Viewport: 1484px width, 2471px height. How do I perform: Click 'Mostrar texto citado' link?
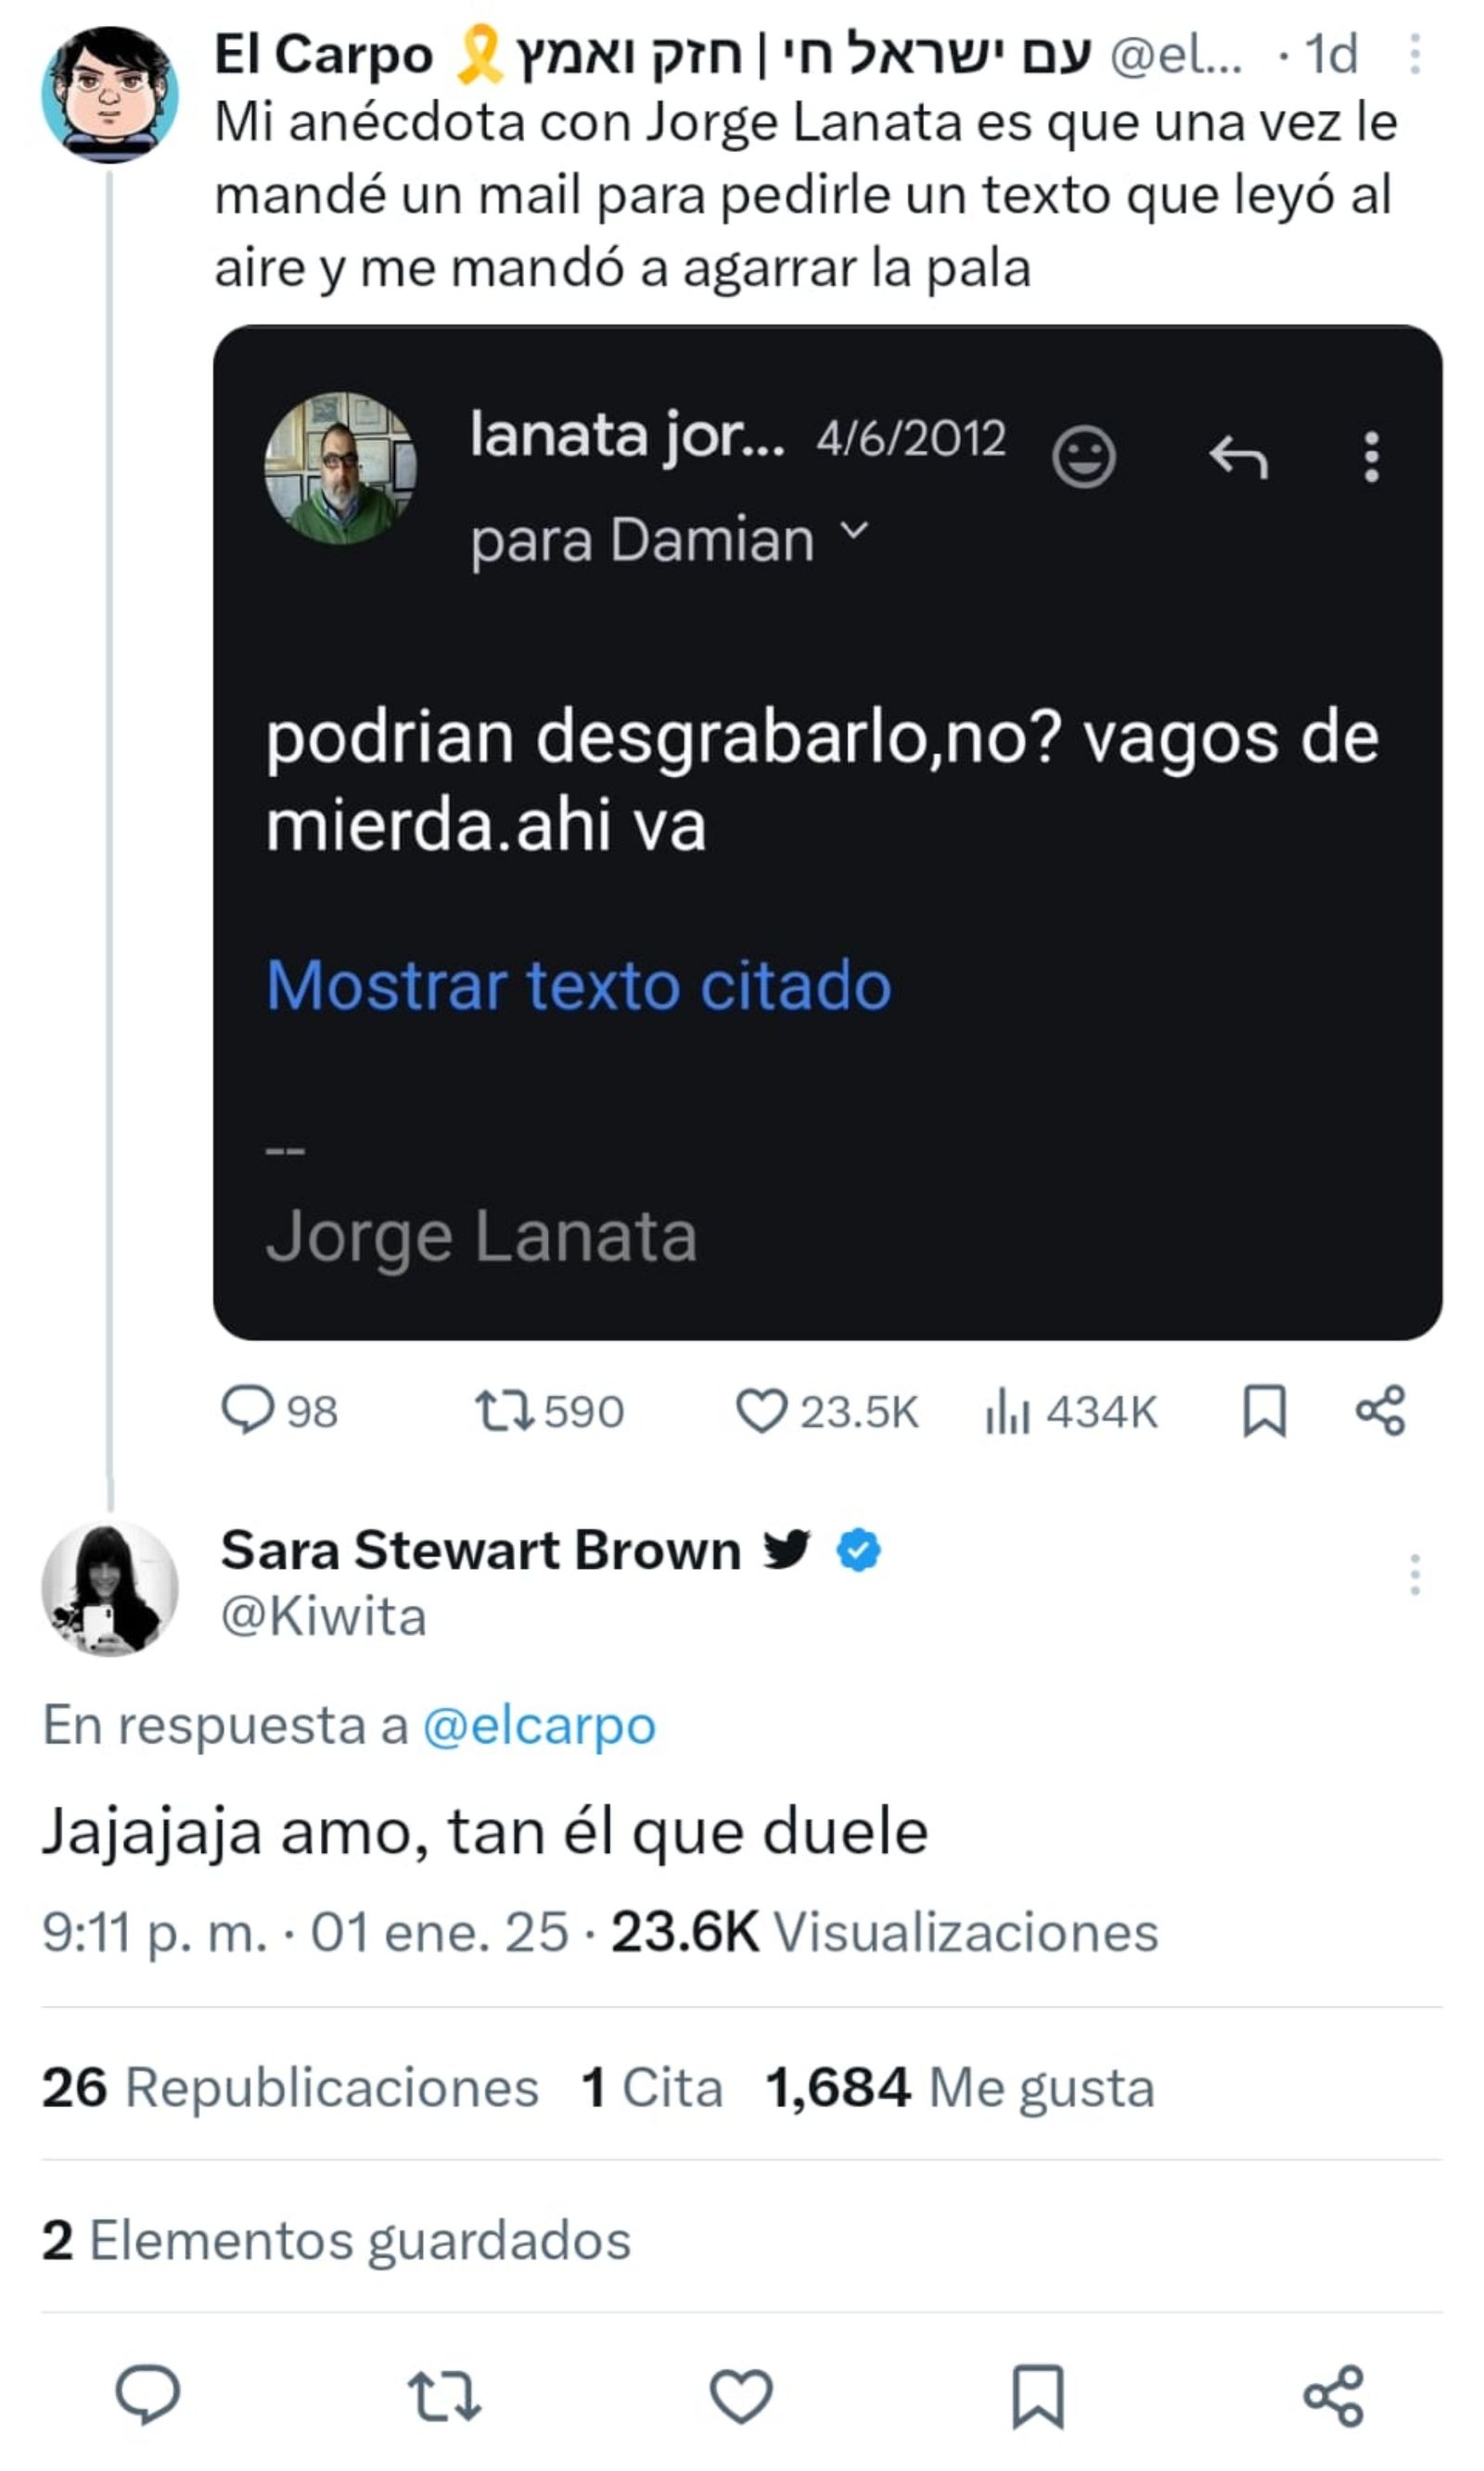(578, 985)
